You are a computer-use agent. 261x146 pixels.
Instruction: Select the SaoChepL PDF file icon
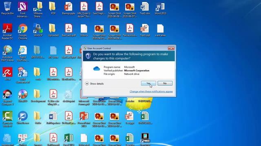click(x=99, y=8)
